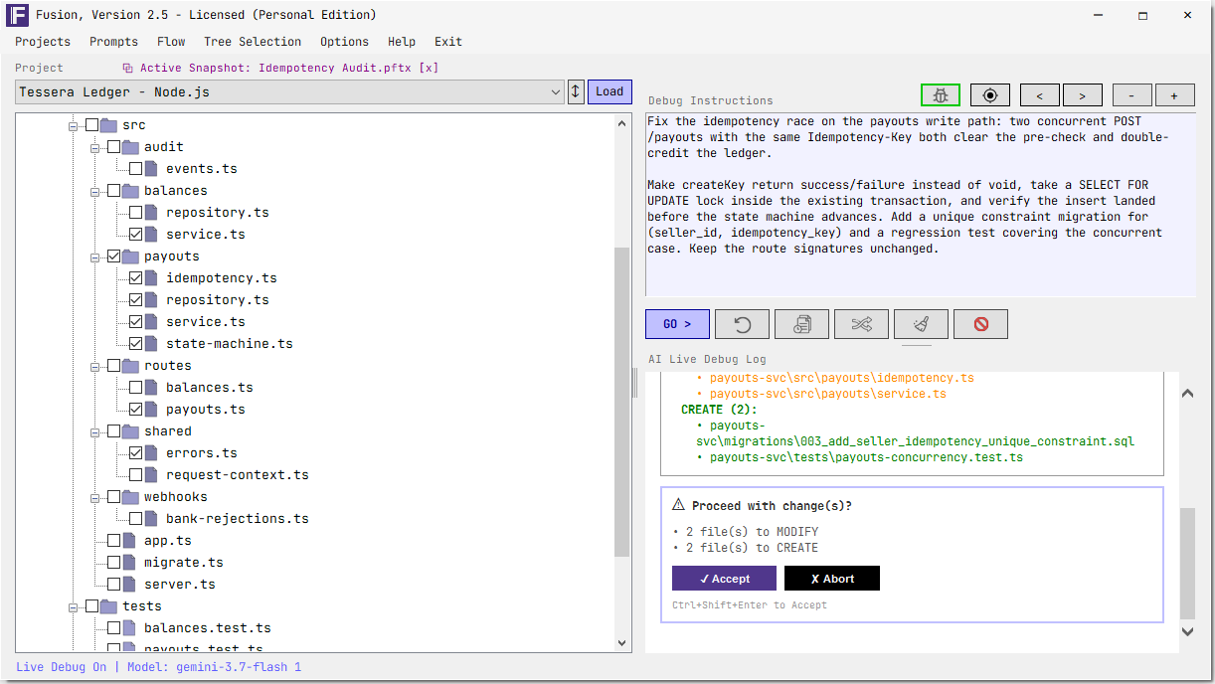Click the Load button
This screenshot has width=1215, height=684.
point(609,91)
